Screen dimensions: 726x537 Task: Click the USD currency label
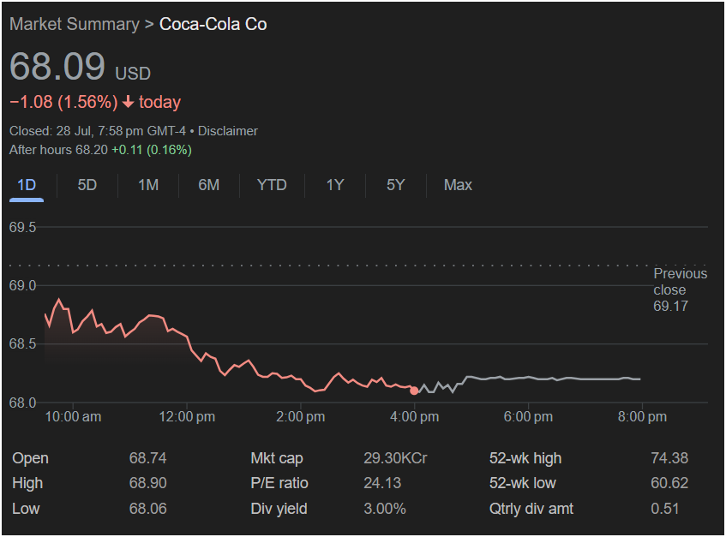click(133, 74)
